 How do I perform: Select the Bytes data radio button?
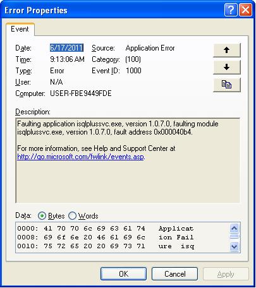click(42, 216)
